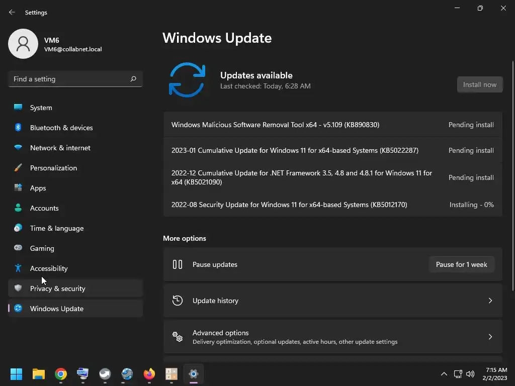
Task: Click the Malicious Software Removal Tool update row
Action: coord(333,125)
